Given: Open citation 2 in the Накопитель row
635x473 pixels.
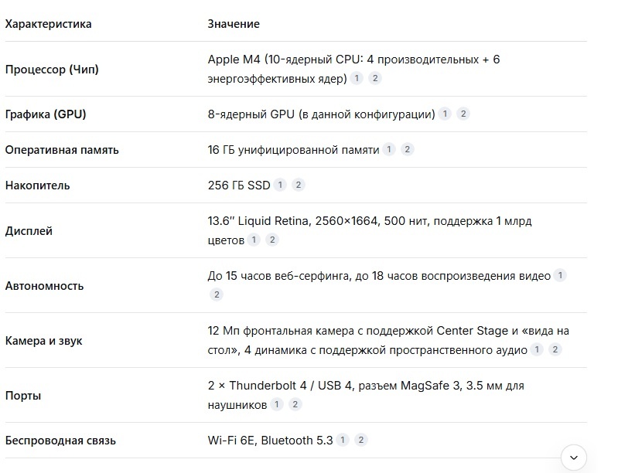Looking at the screenshot, I should tap(299, 185).
